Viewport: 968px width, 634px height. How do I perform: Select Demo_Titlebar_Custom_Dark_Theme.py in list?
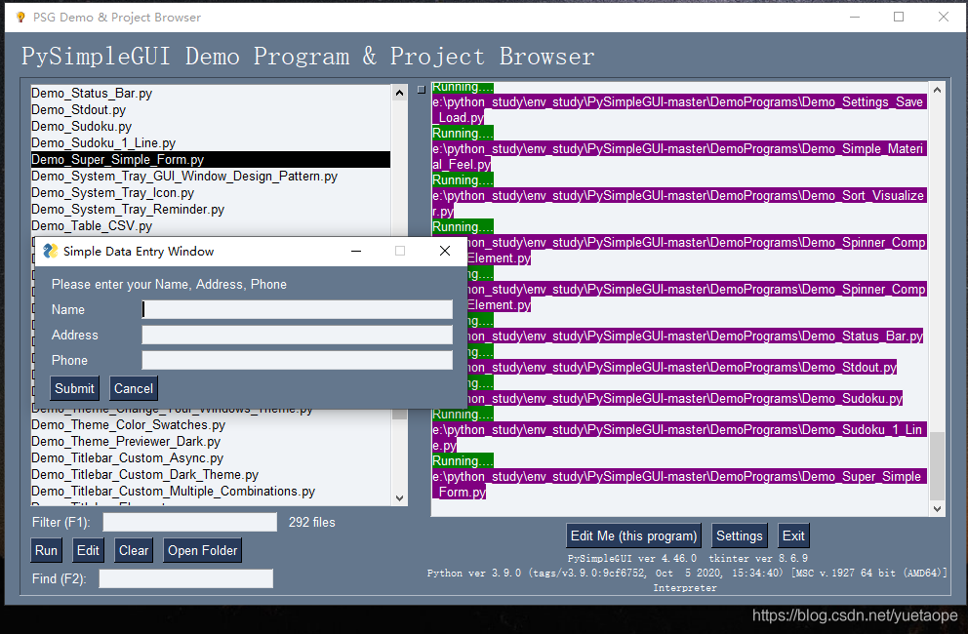pyautogui.click(x=211, y=475)
